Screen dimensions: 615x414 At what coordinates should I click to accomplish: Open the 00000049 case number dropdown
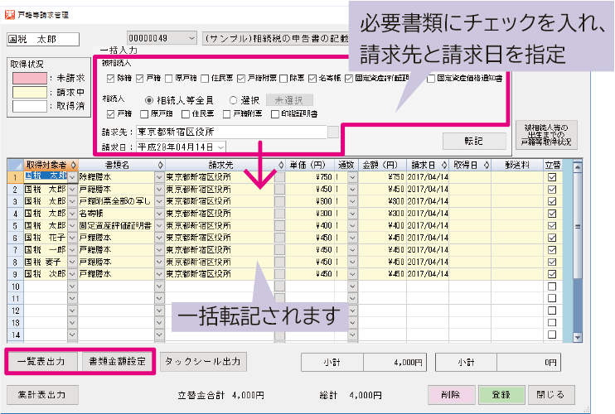click(x=191, y=39)
